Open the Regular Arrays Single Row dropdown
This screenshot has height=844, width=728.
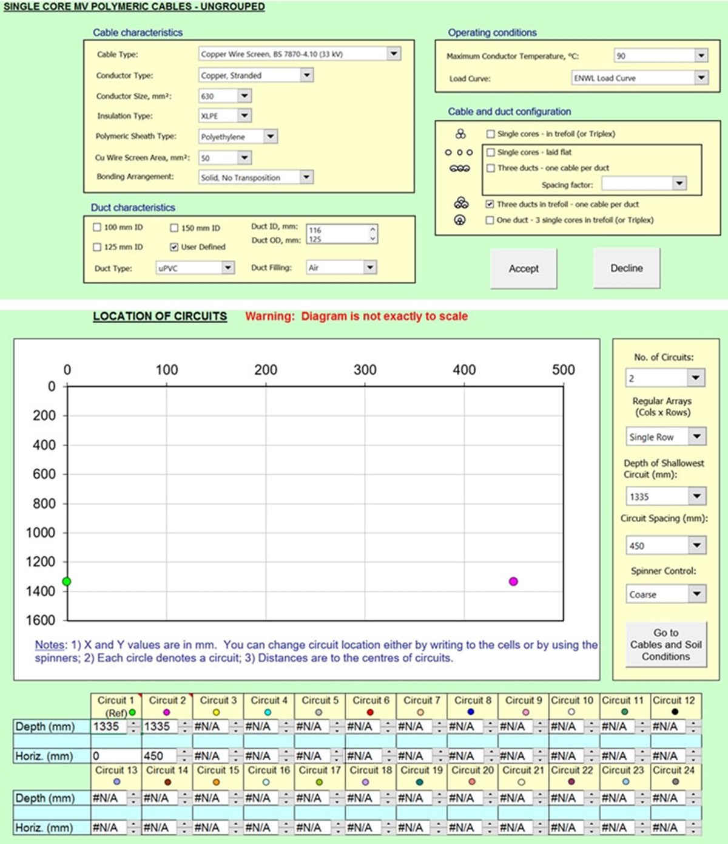pyautogui.click(x=697, y=436)
